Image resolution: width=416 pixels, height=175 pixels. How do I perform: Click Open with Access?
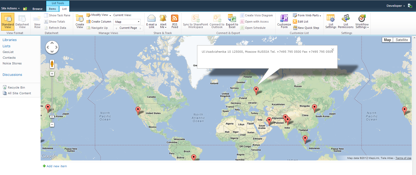[x=254, y=22]
